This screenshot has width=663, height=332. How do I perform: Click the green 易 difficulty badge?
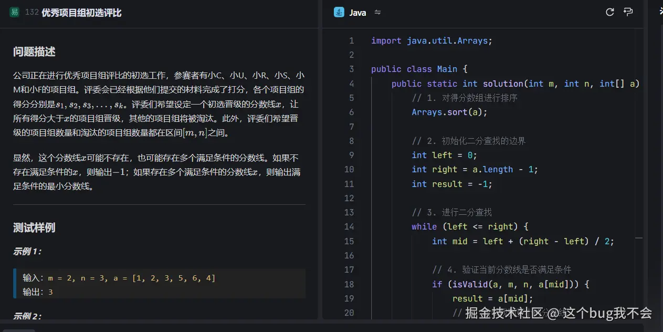(14, 12)
